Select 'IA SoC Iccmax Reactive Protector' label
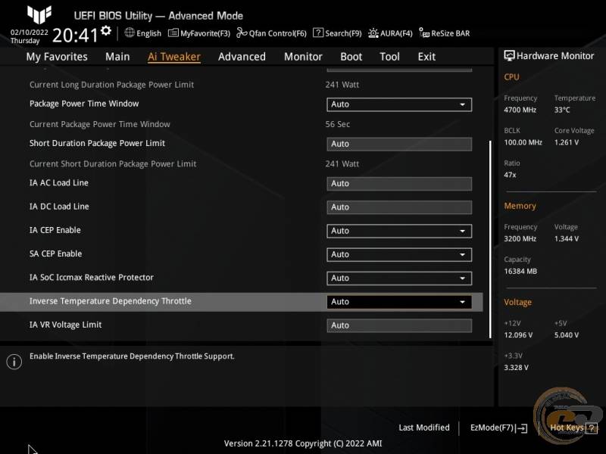The image size is (606, 454). pos(91,277)
